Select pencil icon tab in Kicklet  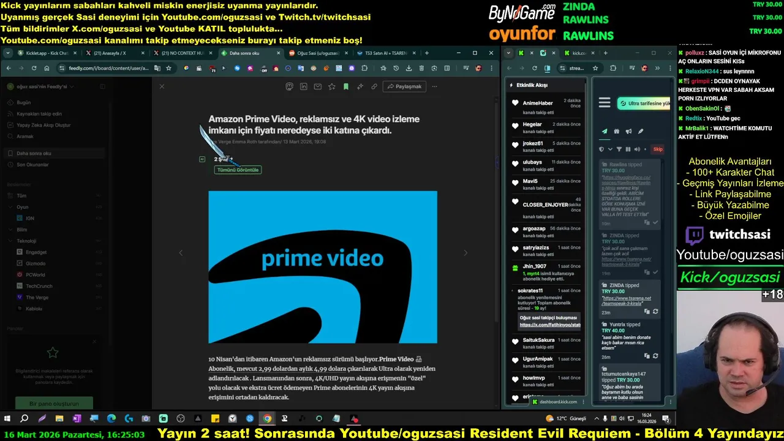click(x=641, y=131)
